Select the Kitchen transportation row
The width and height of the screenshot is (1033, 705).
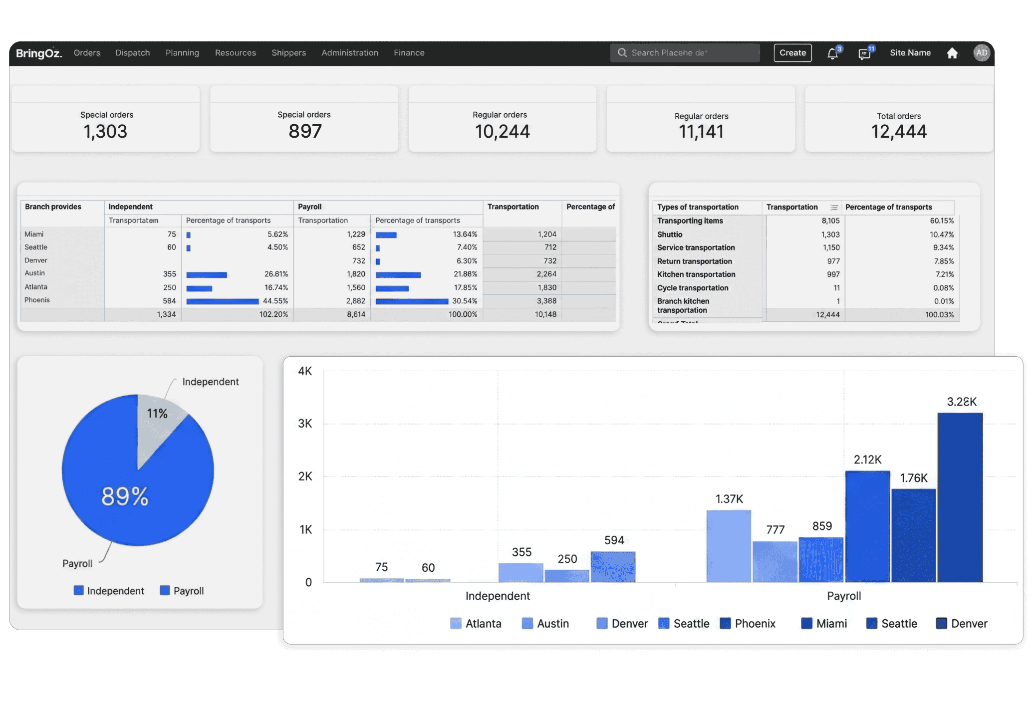pyautogui.click(x=805, y=274)
